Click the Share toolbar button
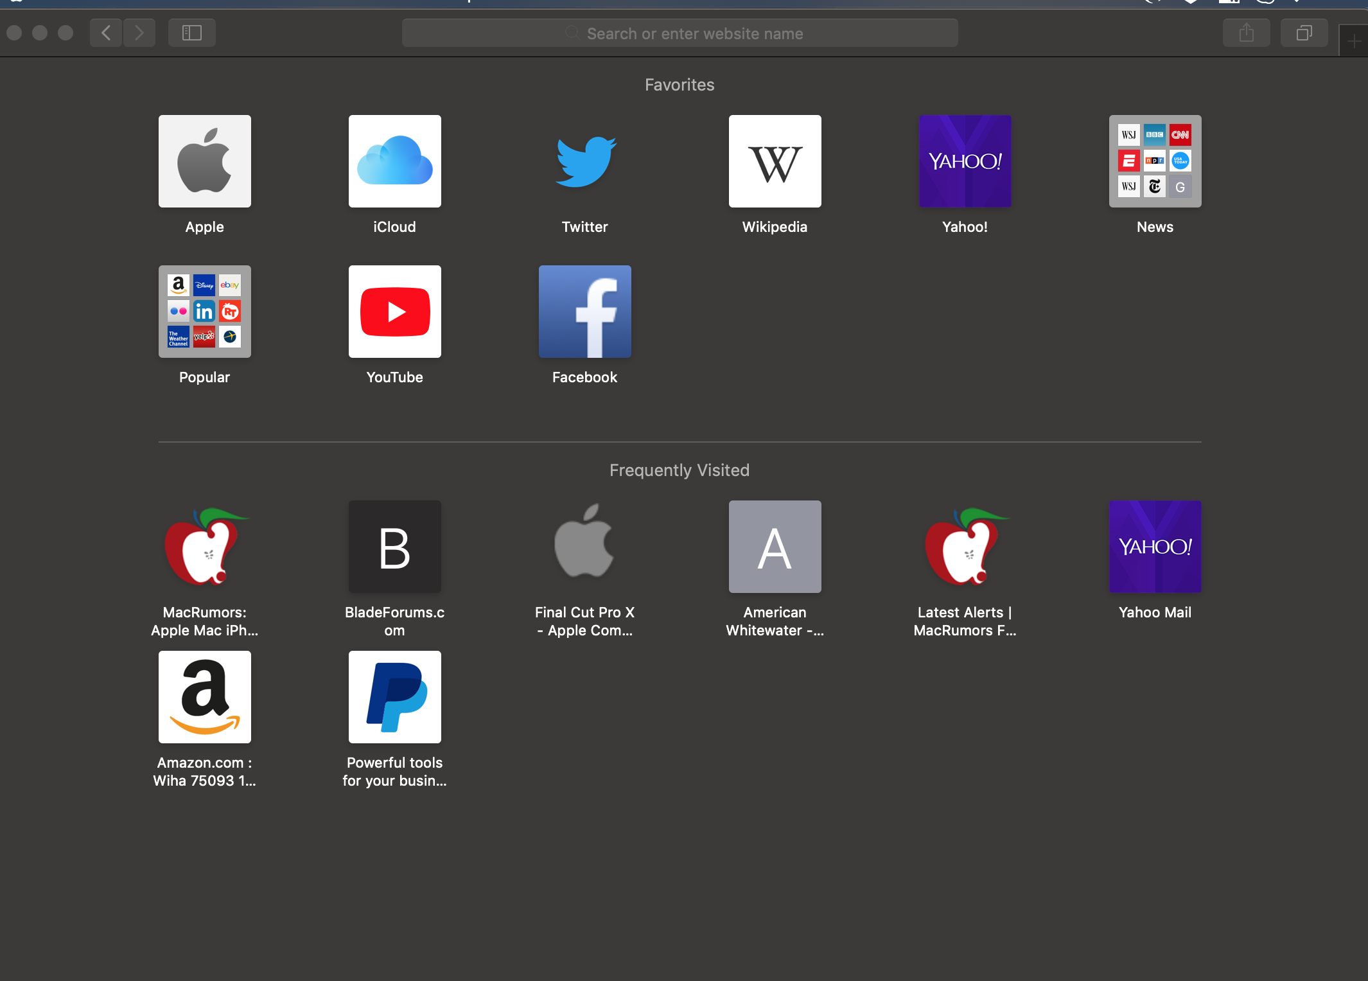 [1246, 33]
